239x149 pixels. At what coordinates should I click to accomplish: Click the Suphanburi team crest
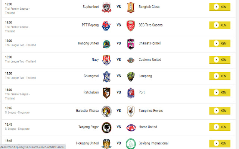[106, 7]
